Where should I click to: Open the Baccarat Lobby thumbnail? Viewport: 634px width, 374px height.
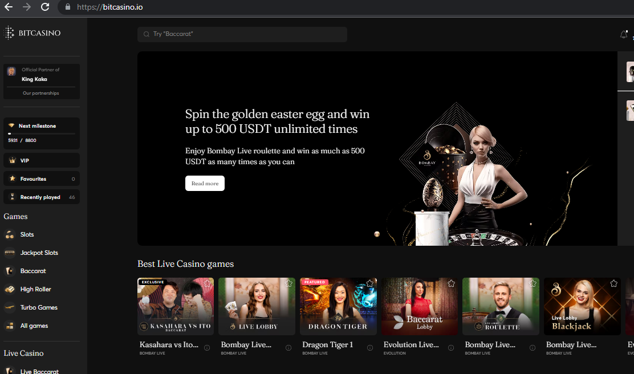click(x=420, y=306)
